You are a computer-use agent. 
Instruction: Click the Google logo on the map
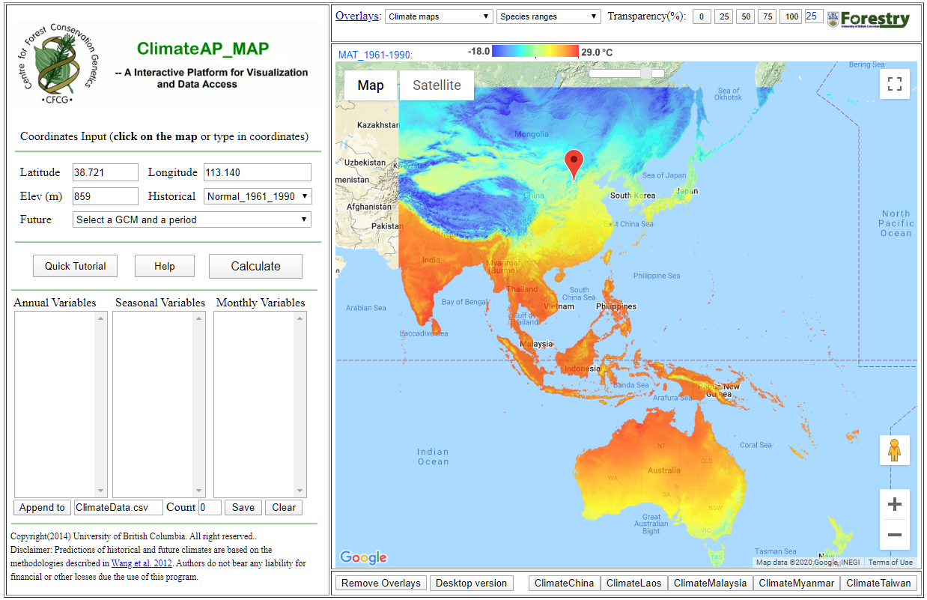(362, 557)
